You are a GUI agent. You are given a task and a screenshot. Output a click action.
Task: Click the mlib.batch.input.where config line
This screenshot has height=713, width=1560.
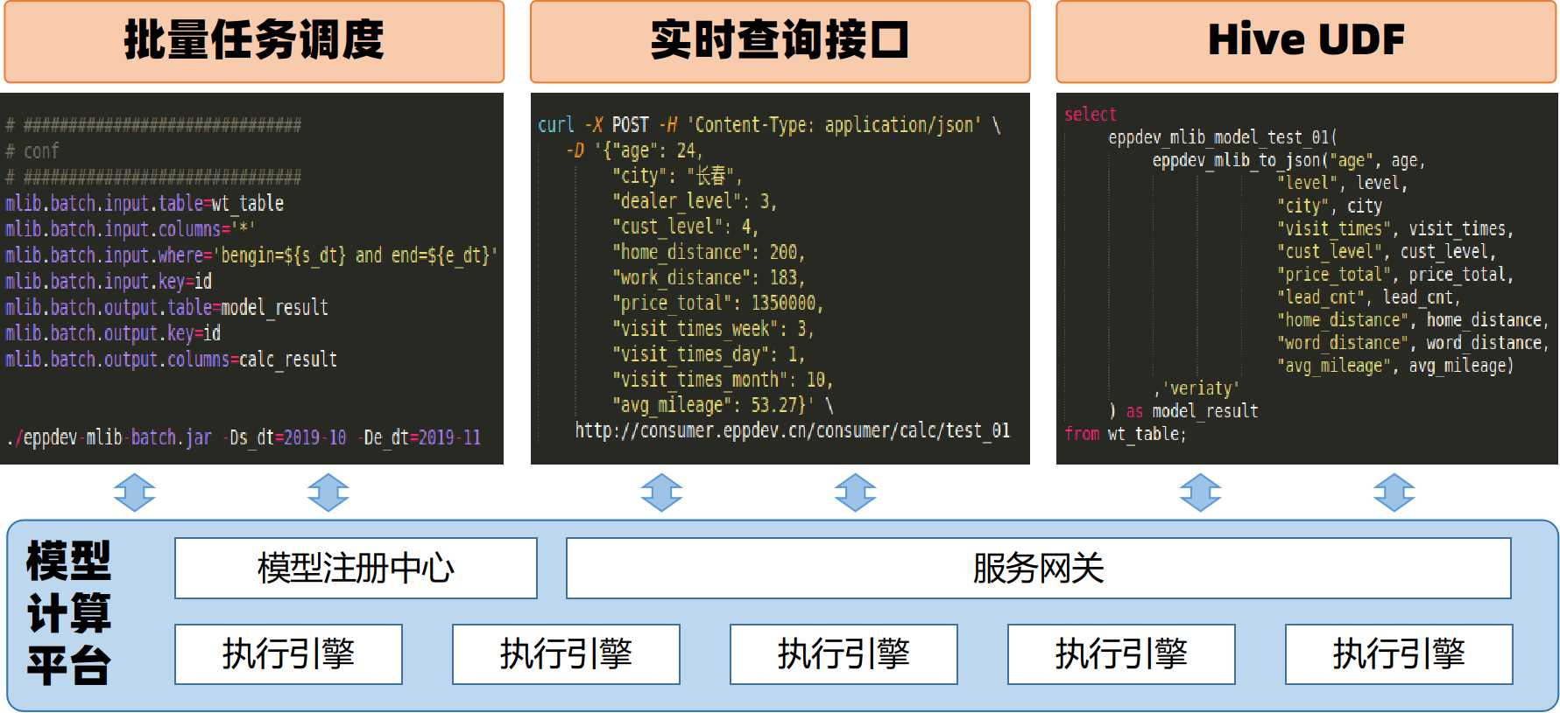coord(251,255)
